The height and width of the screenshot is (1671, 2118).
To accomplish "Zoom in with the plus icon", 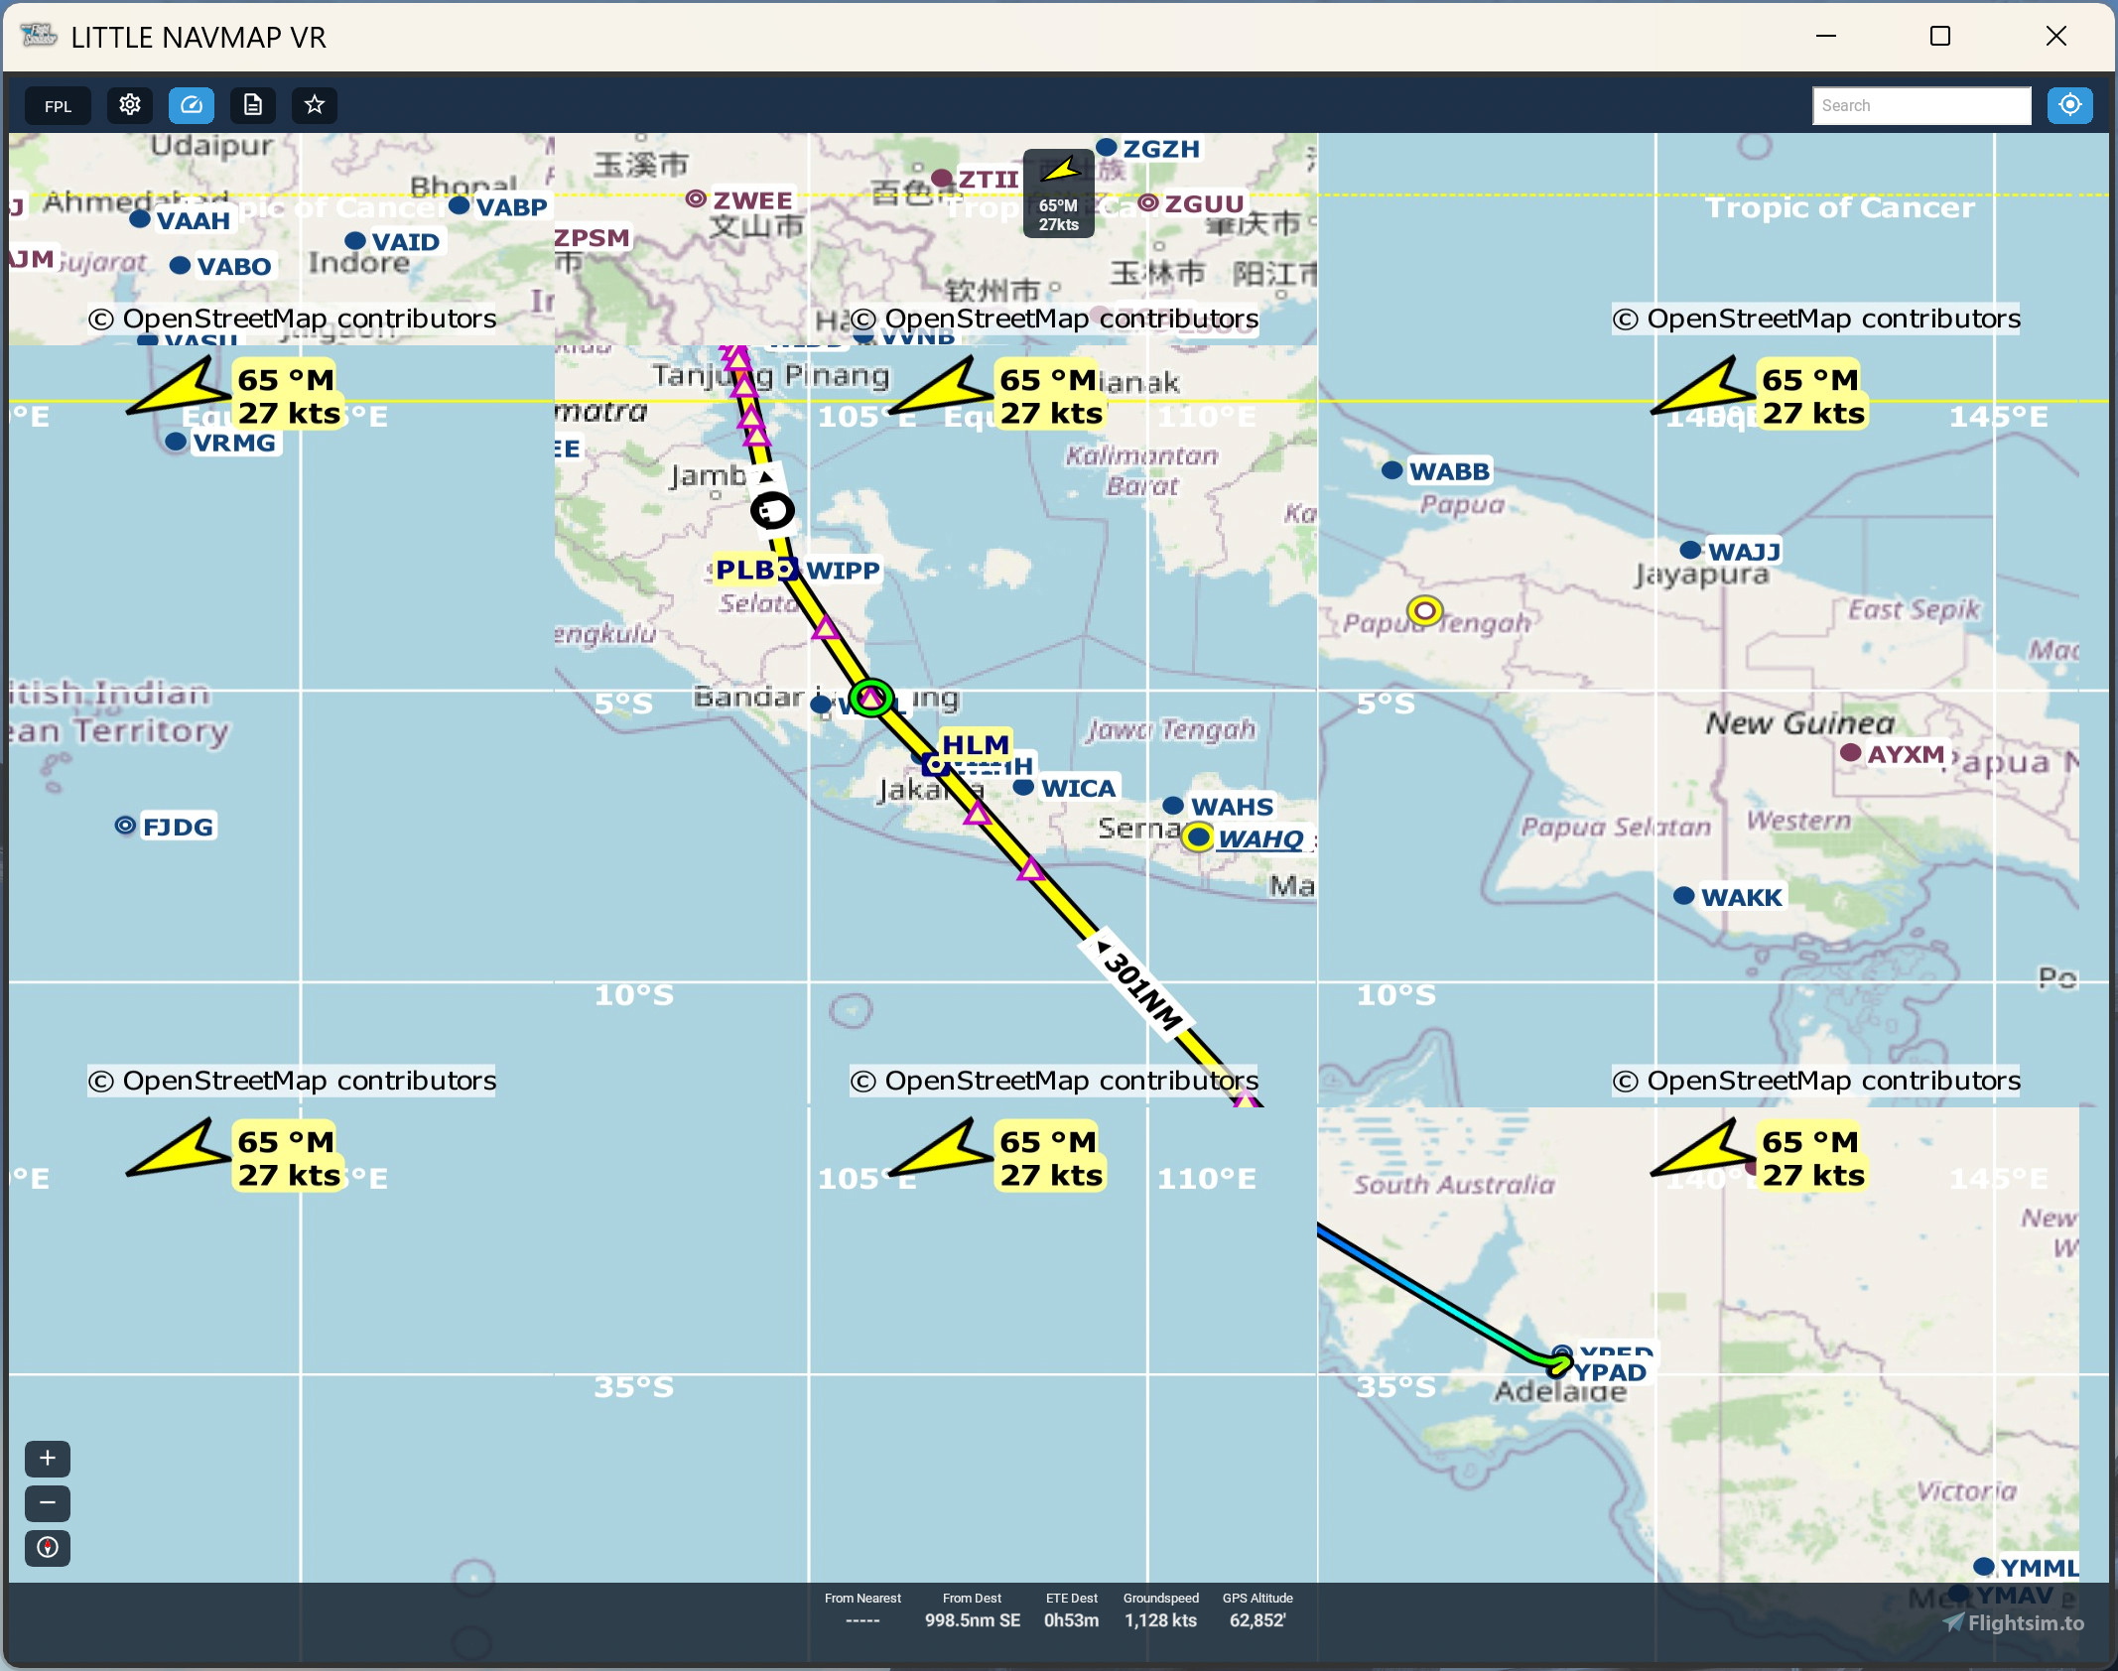I will click(x=47, y=1459).
